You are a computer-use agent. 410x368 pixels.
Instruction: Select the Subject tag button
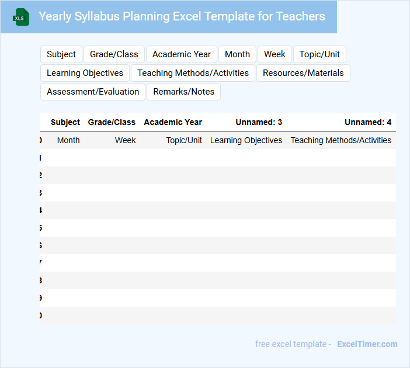click(x=61, y=54)
